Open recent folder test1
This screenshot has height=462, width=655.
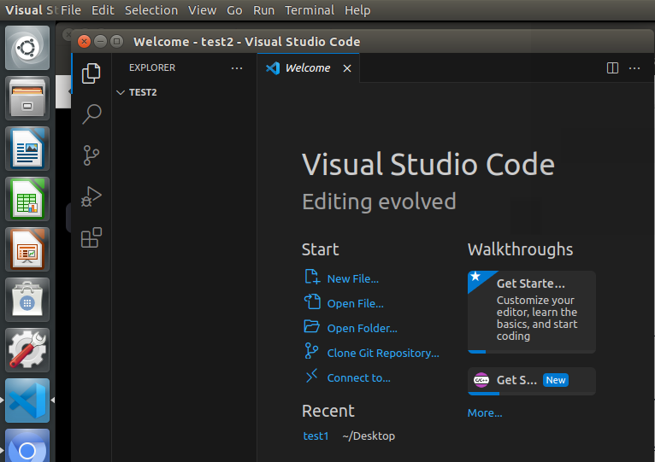click(x=316, y=436)
